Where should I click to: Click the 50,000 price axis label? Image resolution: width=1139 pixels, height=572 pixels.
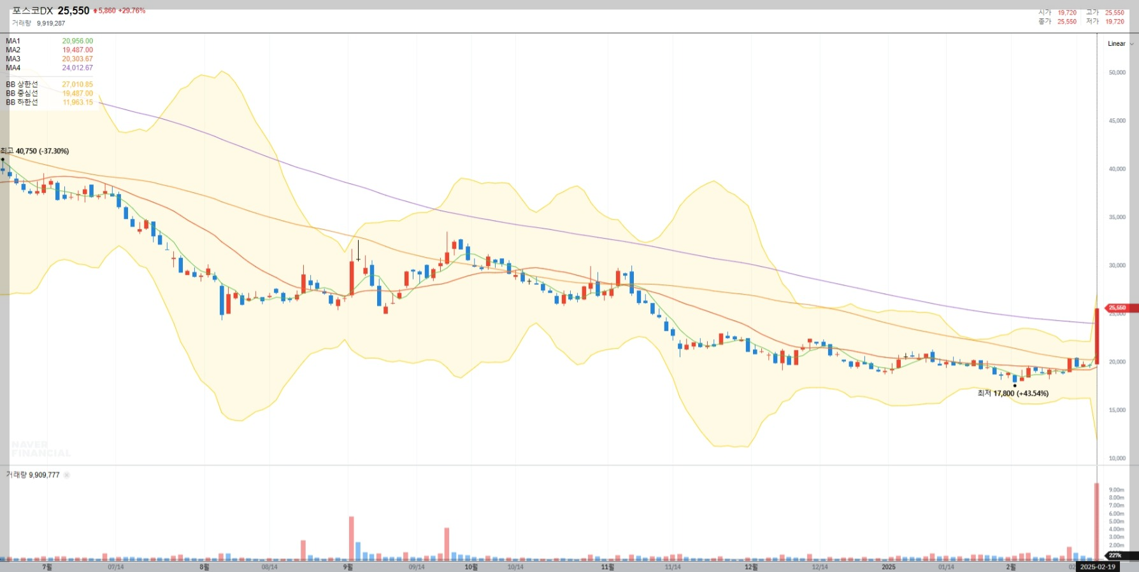pyautogui.click(x=1117, y=73)
